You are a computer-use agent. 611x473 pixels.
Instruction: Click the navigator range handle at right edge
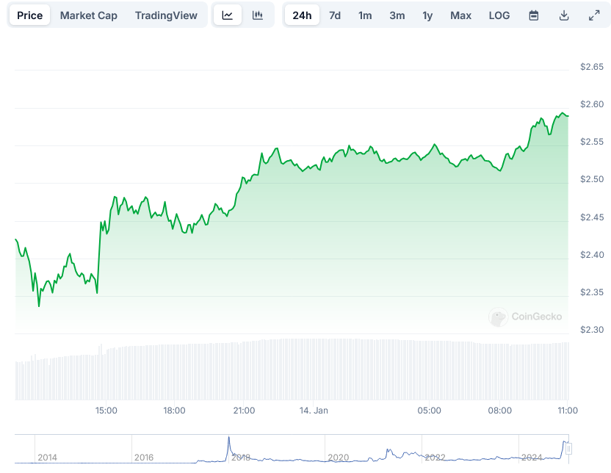(x=568, y=449)
